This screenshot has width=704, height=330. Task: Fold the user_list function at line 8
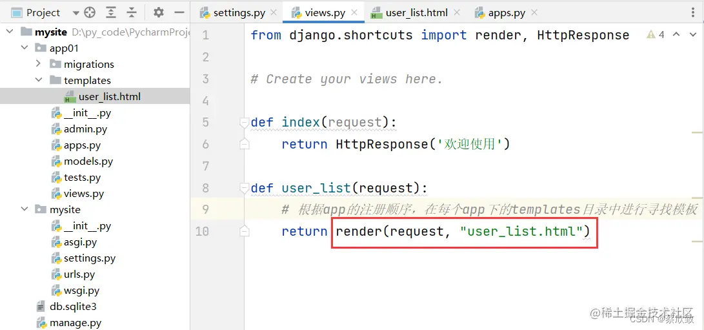point(245,188)
